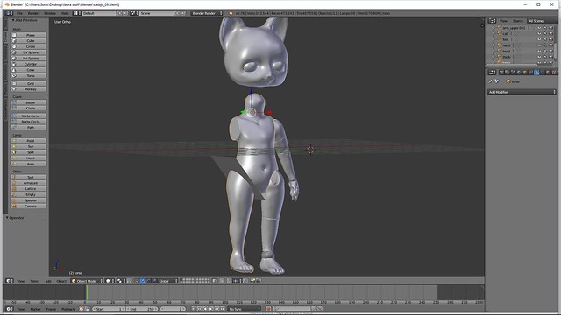Toggle selectability of foot object
This screenshot has width=561, height=315.
pyautogui.click(x=545, y=39)
